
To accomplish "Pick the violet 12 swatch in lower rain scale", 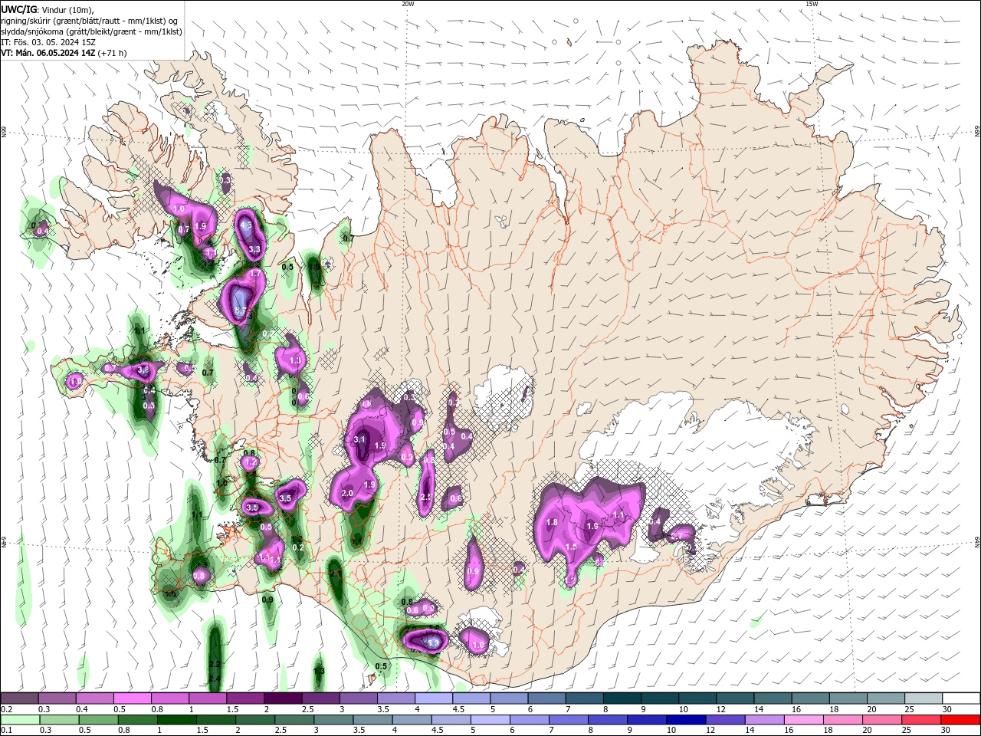I will (x=725, y=720).
